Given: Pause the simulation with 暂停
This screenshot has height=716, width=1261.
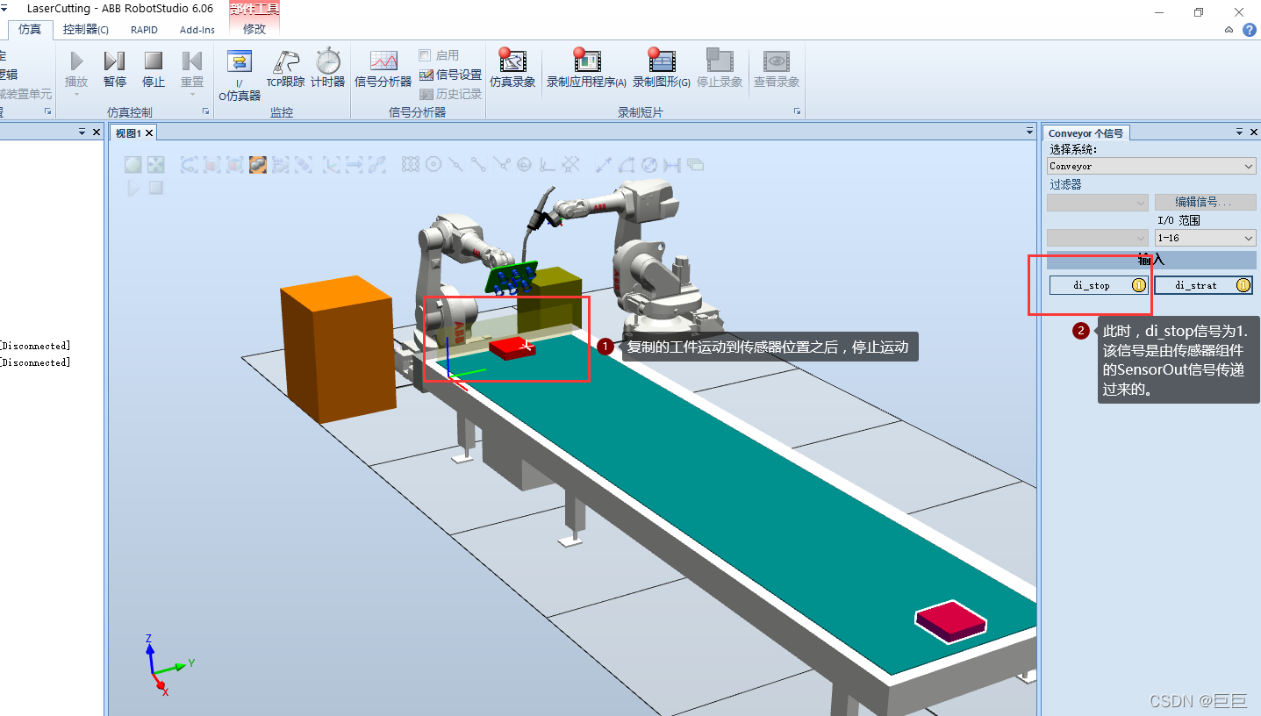Looking at the screenshot, I should point(115,68).
